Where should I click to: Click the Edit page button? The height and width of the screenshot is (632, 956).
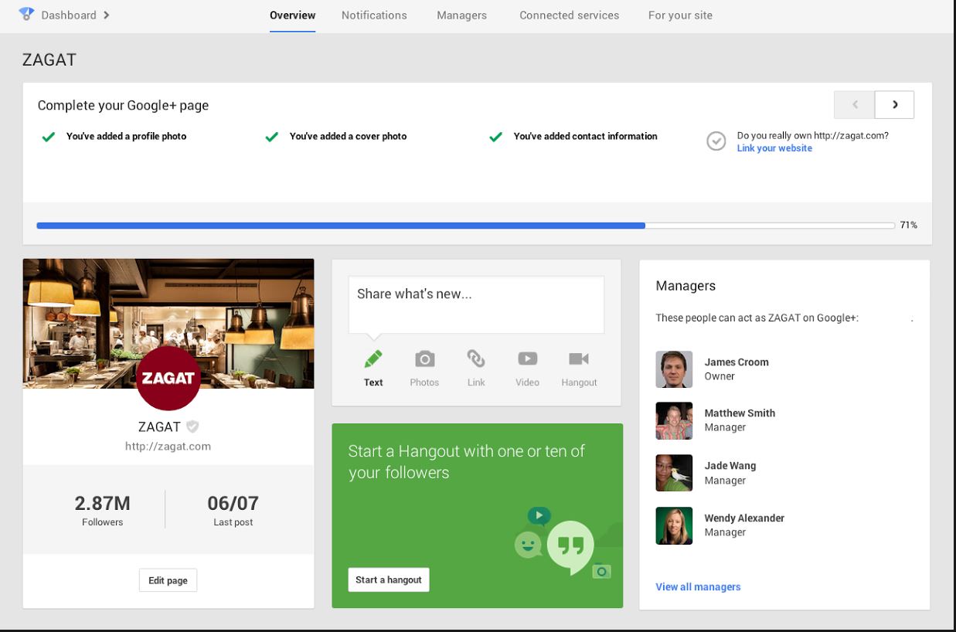(168, 580)
